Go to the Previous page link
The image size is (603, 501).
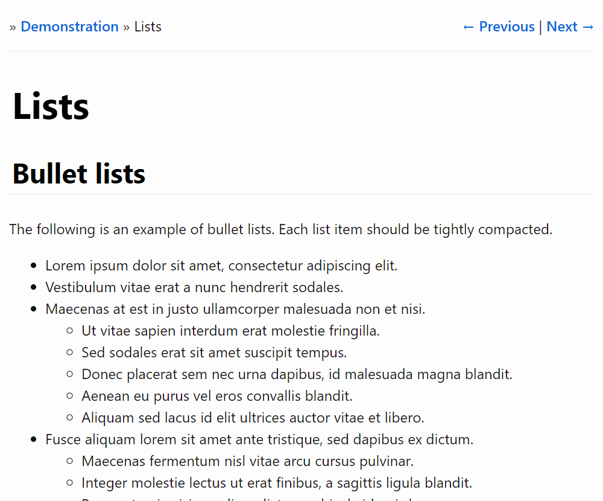499,27
